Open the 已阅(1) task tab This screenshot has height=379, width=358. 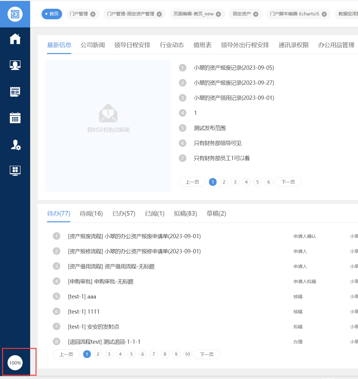click(155, 213)
